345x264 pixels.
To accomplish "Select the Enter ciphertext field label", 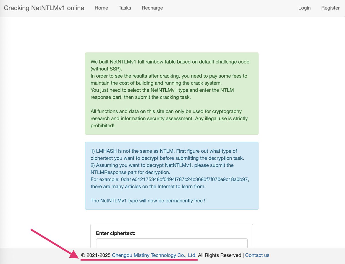I will pyautogui.click(x=115, y=233).
